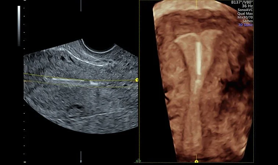Click the 'S4mm' slice thickness value
This screenshot has height=165, width=278.
(248, 21)
